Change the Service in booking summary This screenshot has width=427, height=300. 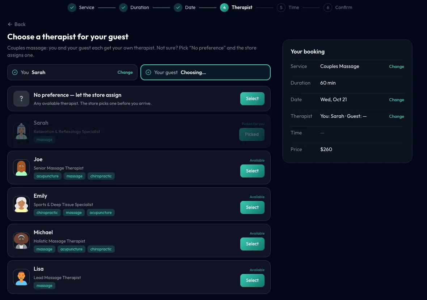[x=397, y=67]
